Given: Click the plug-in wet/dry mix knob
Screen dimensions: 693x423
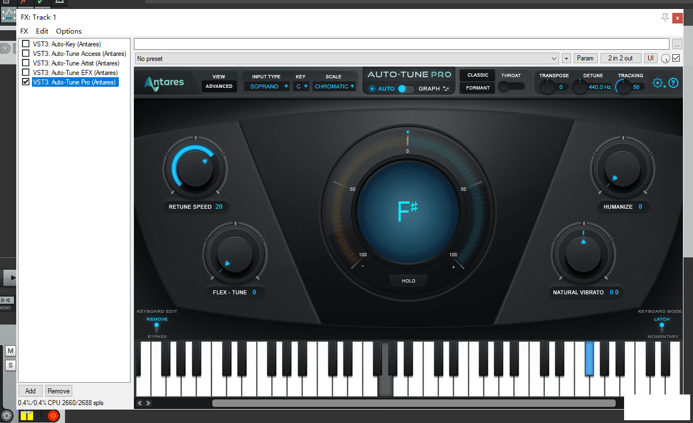Looking at the screenshot, I should pos(666,59).
